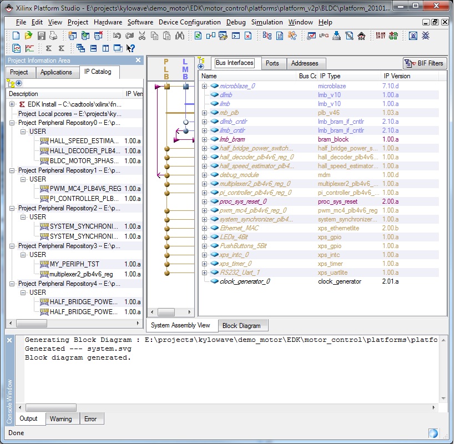Save project using the floppy disk icon
The image size is (455, 444).
[41, 36]
